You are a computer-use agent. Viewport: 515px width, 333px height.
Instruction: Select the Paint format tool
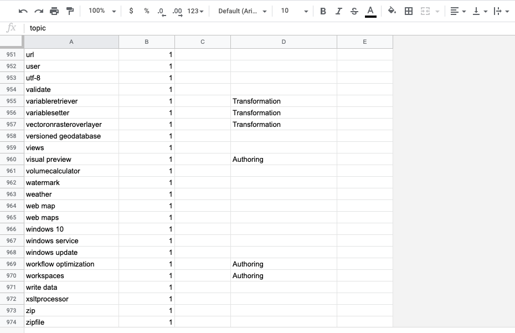tap(69, 10)
